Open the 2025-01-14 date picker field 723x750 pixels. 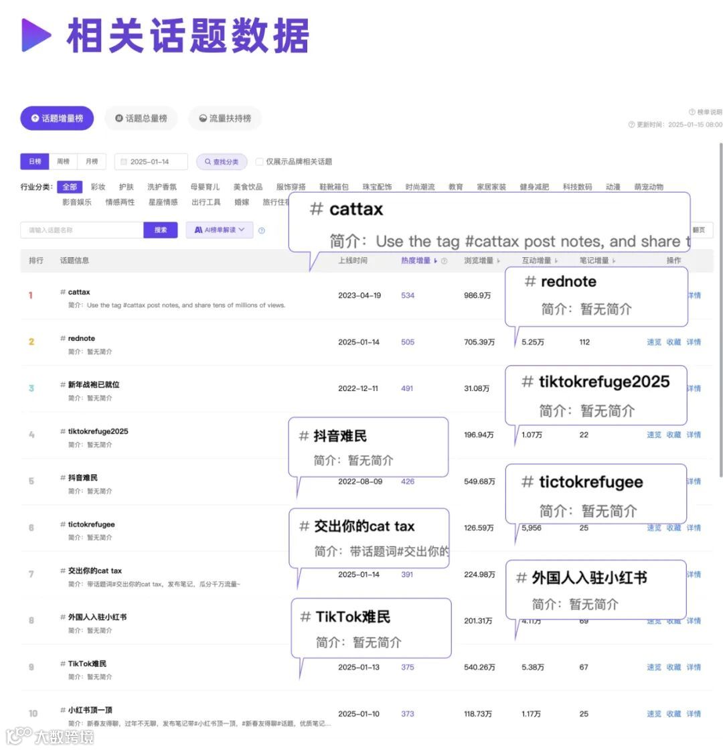point(151,161)
